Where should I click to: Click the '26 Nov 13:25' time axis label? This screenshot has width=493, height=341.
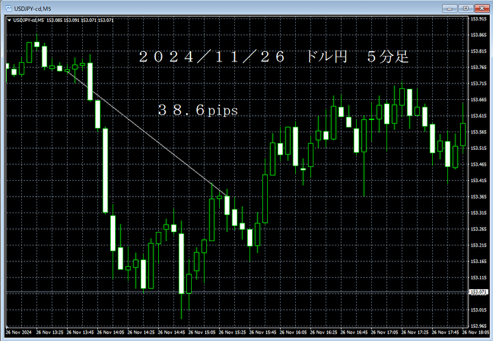pos(50,332)
